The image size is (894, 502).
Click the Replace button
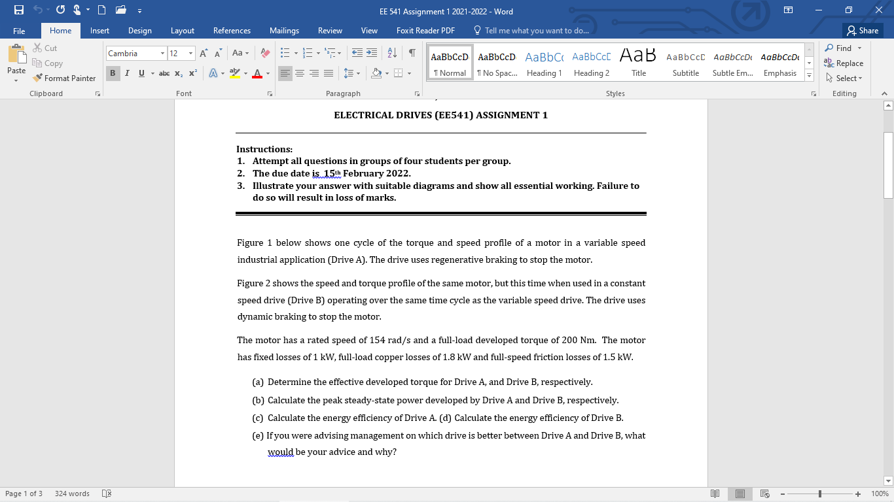844,63
